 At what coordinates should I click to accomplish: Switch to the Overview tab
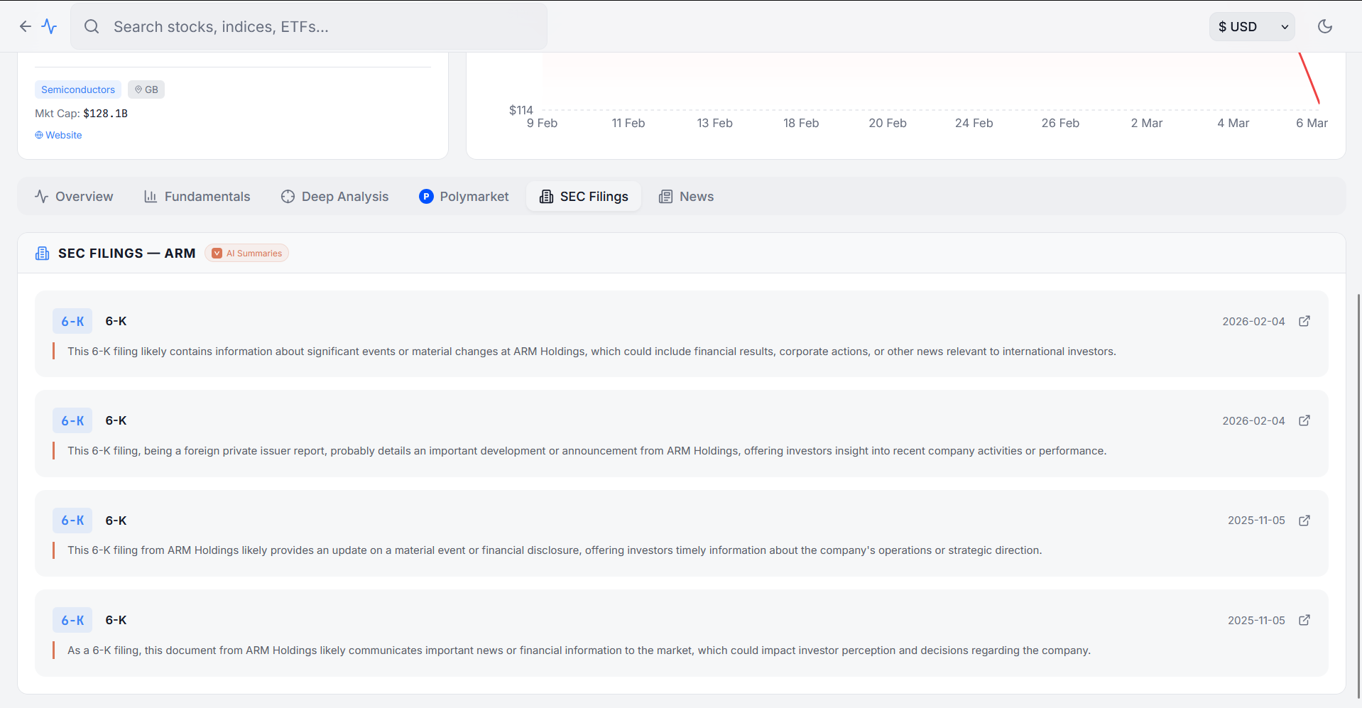(74, 197)
